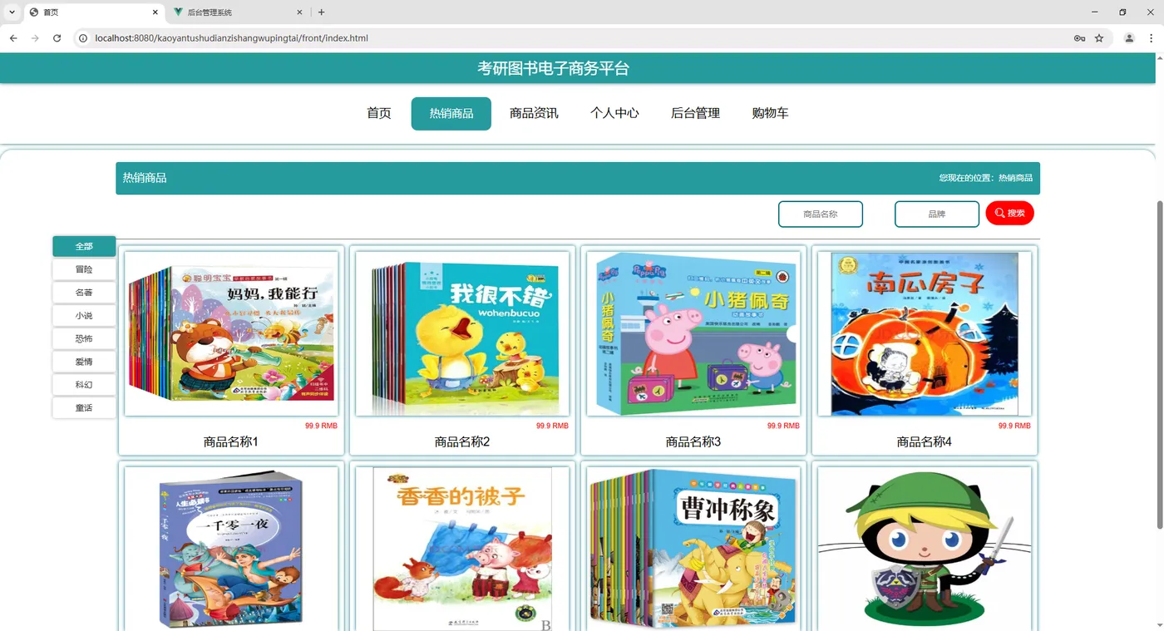Select the 首页 browser tab
Image resolution: width=1164 pixels, height=631 pixels.
pos(93,12)
